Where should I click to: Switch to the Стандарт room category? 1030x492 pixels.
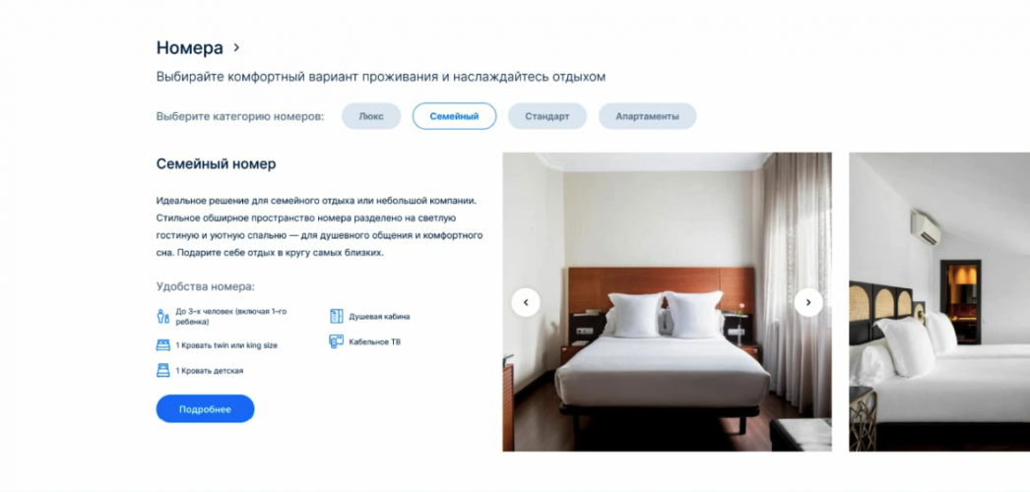click(547, 116)
